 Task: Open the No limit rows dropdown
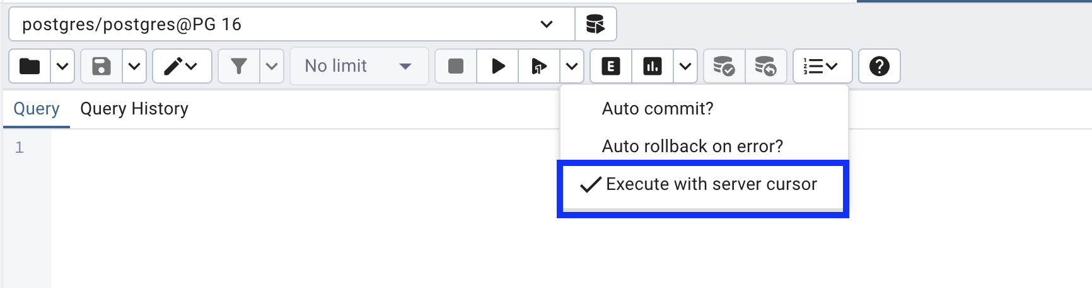tap(359, 66)
